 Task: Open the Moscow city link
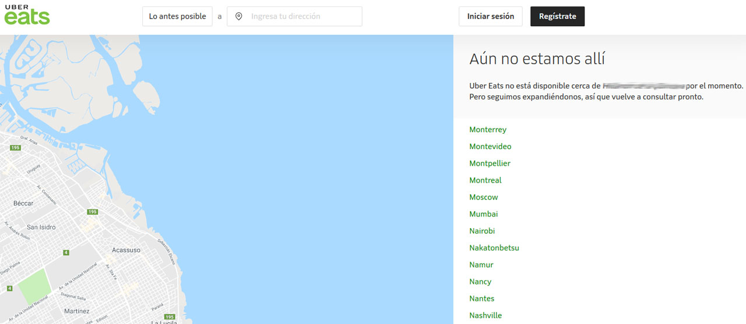coord(484,197)
